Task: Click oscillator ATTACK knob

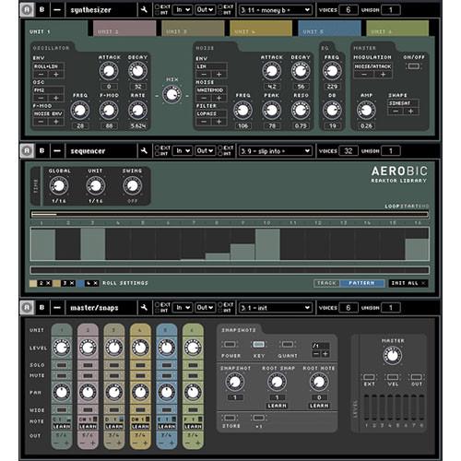Action: tap(109, 71)
